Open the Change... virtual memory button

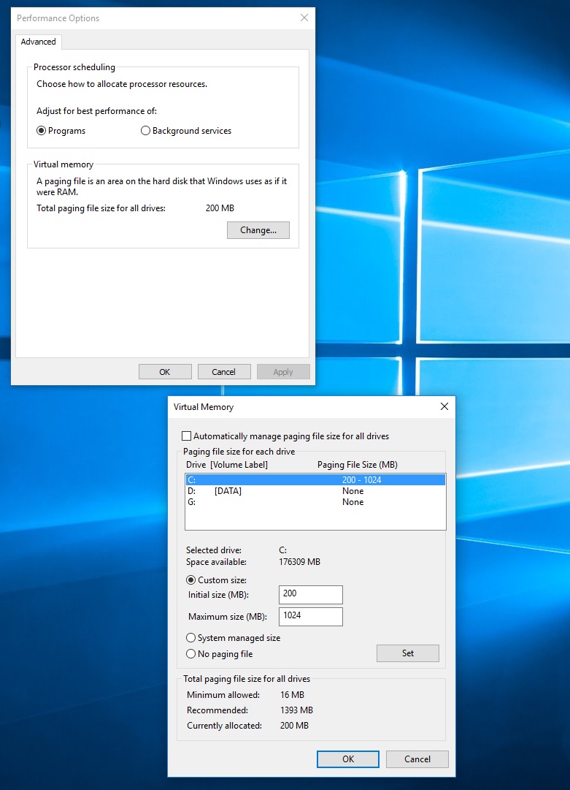coord(258,230)
